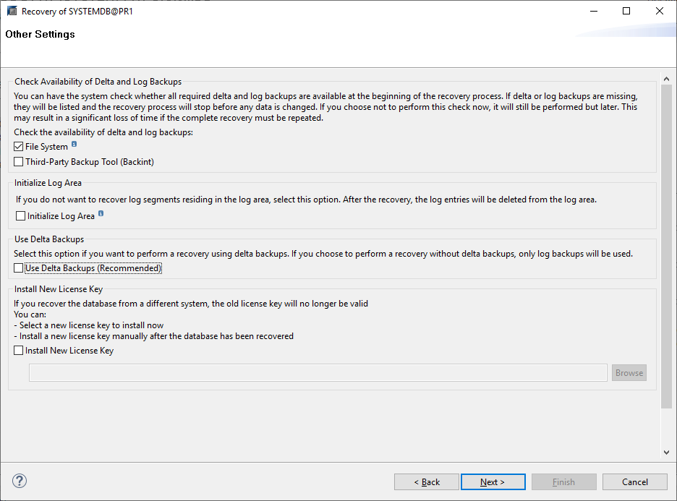Screen dimensions: 677x501
Task: Maximize the recovery wizard window
Action: [x=626, y=12]
